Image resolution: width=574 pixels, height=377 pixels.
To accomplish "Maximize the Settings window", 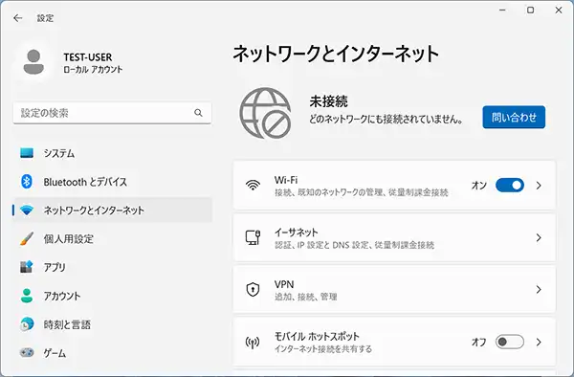I will tap(530, 11).
